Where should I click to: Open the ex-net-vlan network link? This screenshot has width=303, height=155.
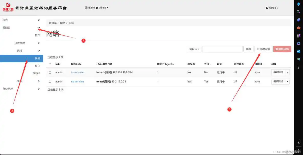click(x=77, y=81)
